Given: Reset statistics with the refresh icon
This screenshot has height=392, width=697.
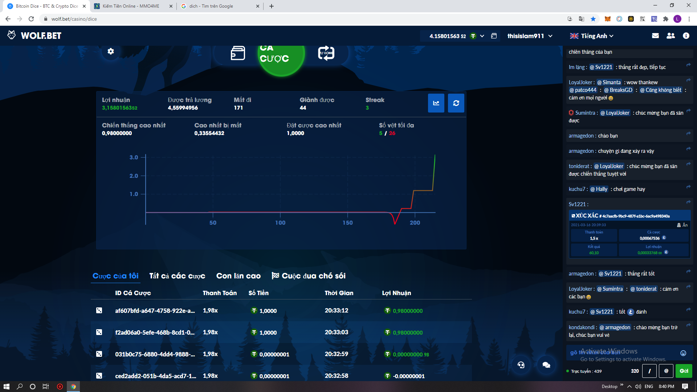Looking at the screenshot, I should [456, 103].
